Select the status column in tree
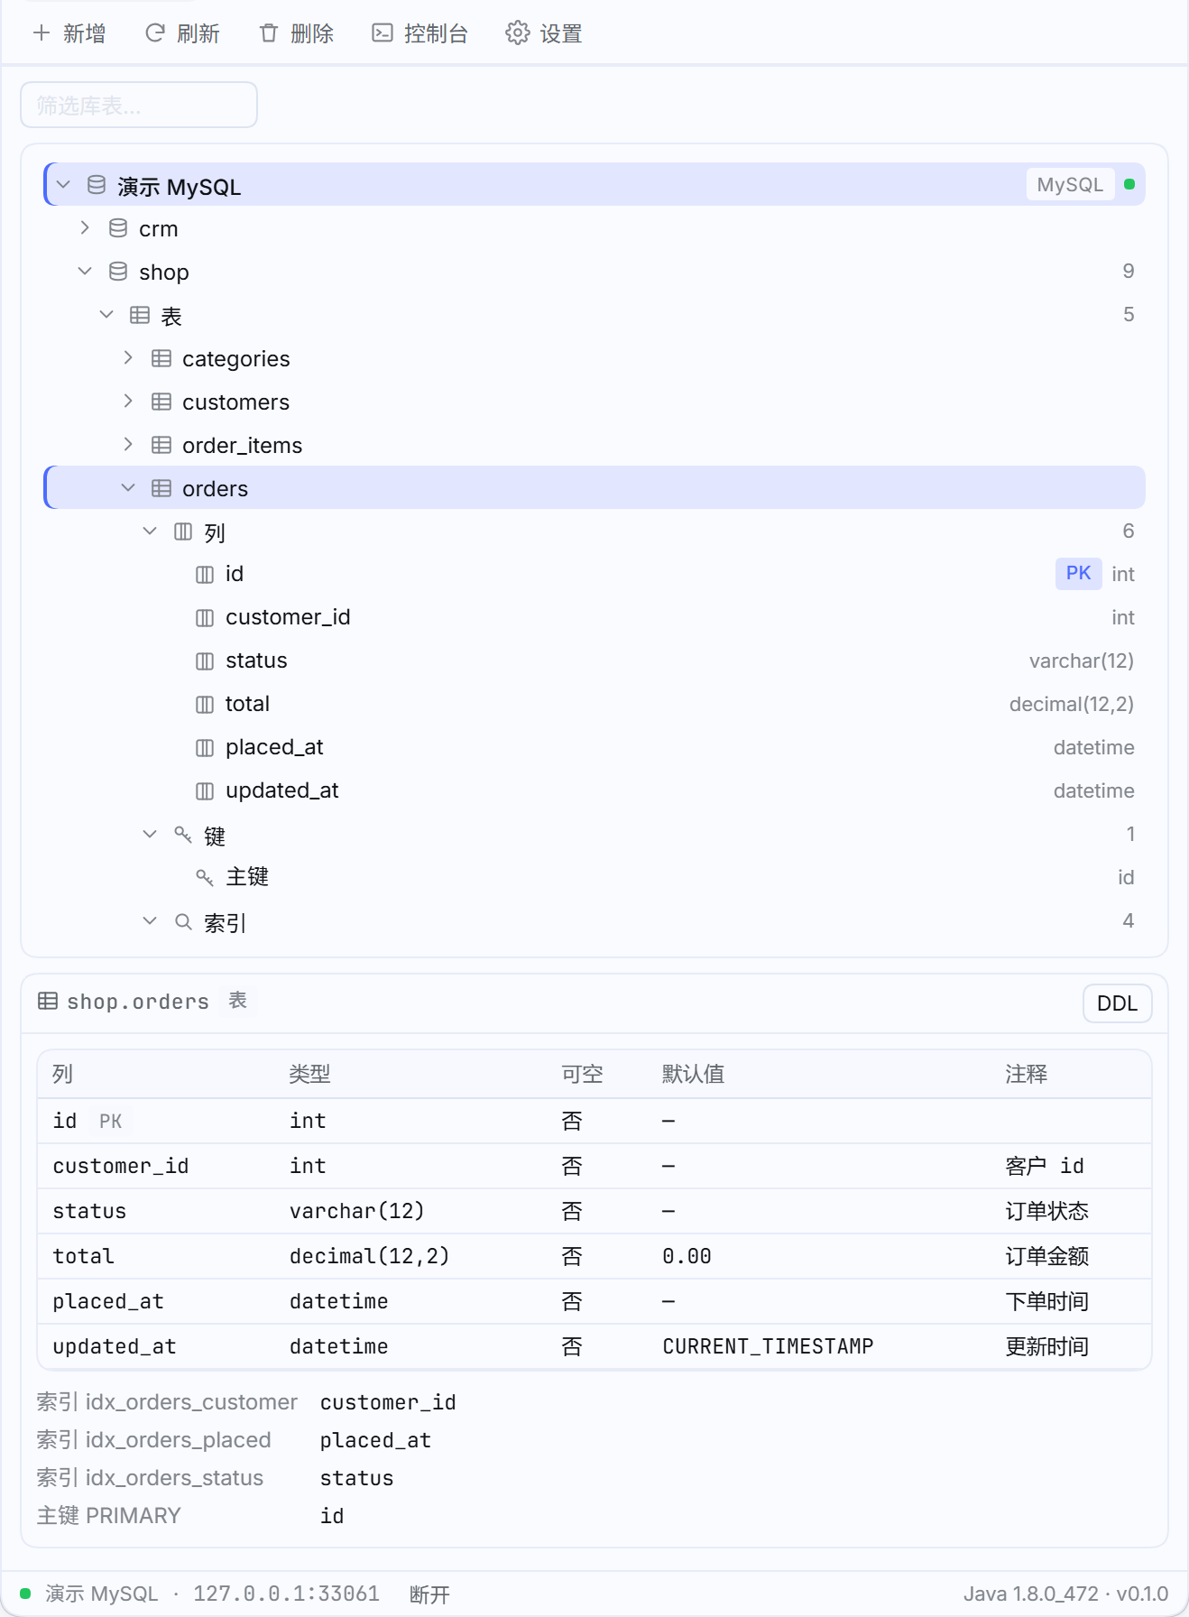 point(594,661)
